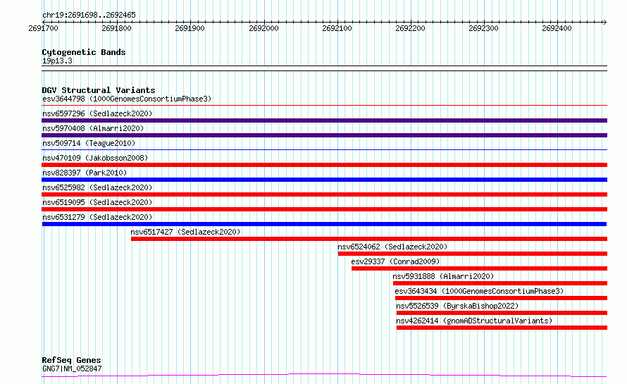Click the thin red line under esv3644798
Image resolution: width=627 pixels, height=384 pixels.
pyautogui.click(x=324, y=106)
